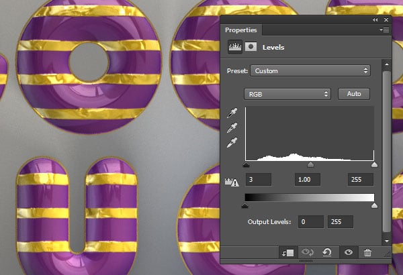Viewport: 403px width, 275px height.
Task: Select the layer mask icon in Properties
Action: point(251,47)
